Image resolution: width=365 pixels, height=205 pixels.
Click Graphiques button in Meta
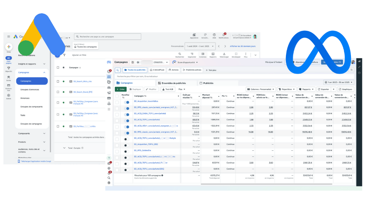pyautogui.click(x=346, y=89)
